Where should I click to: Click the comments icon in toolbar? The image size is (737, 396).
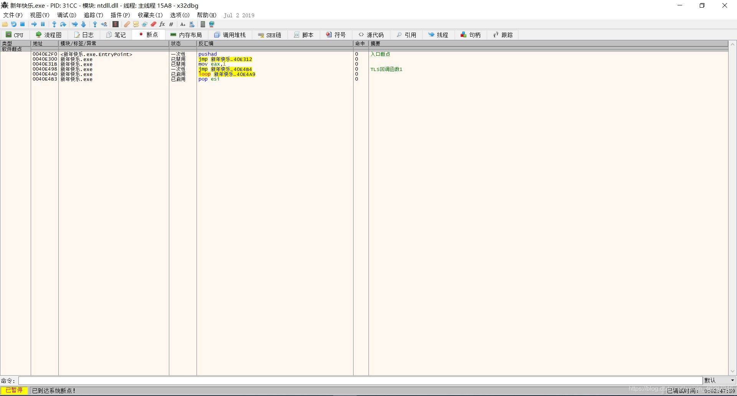[x=136, y=24]
